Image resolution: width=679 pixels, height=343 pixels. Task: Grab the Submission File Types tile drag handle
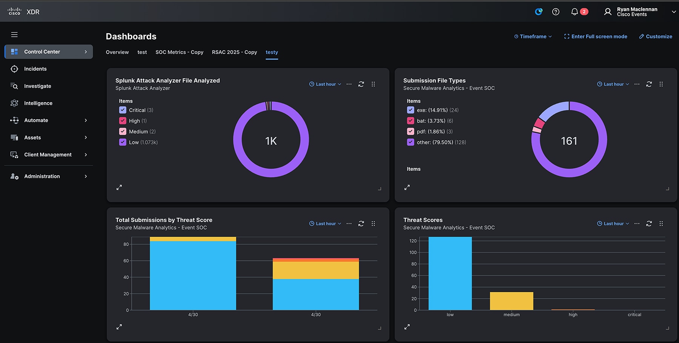(661, 84)
